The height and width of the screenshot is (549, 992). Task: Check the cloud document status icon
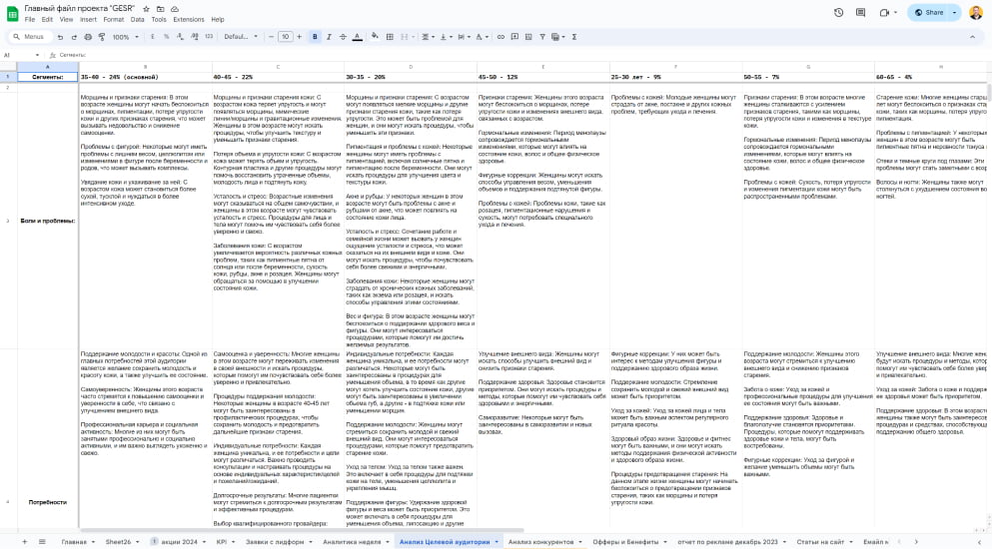point(175,9)
